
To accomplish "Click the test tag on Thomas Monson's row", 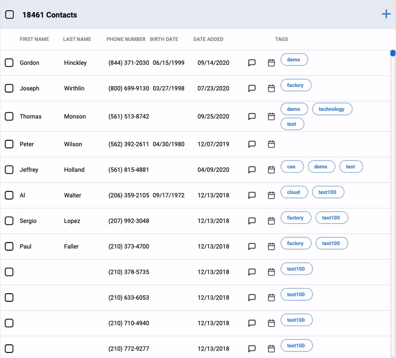I will point(292,124).
